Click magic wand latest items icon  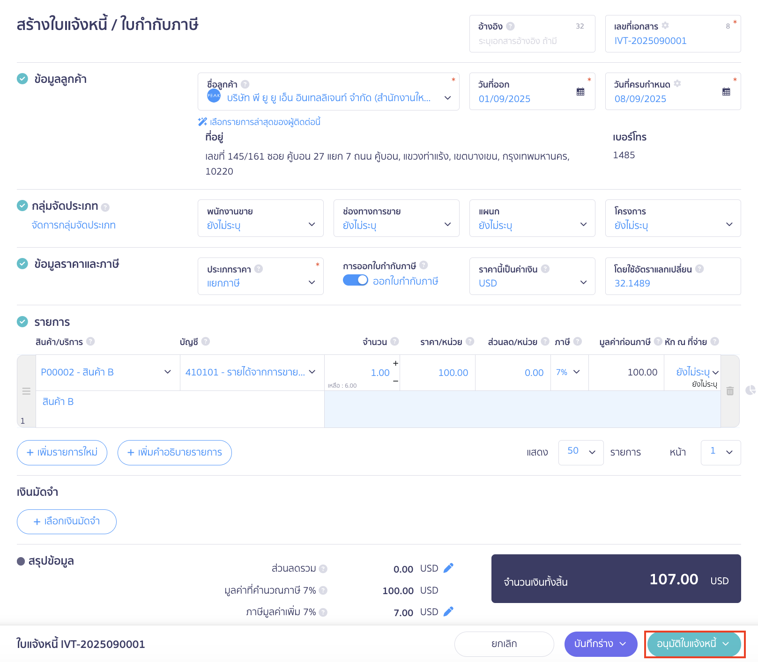pos(202,122)
